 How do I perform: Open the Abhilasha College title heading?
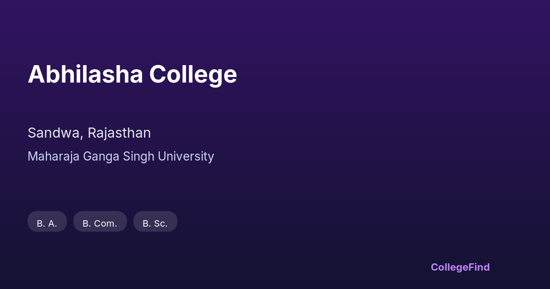[132, 74]
